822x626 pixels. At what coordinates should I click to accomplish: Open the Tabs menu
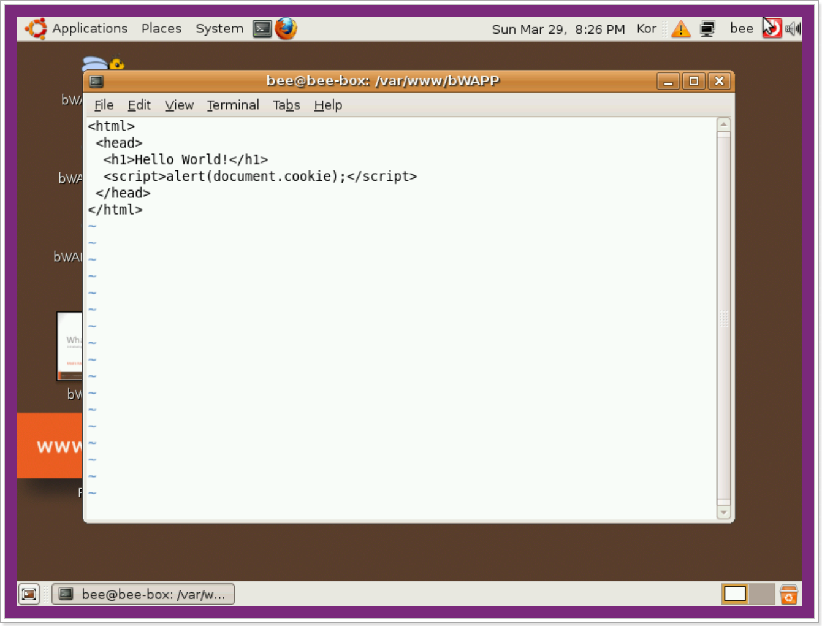pos(286,105)
